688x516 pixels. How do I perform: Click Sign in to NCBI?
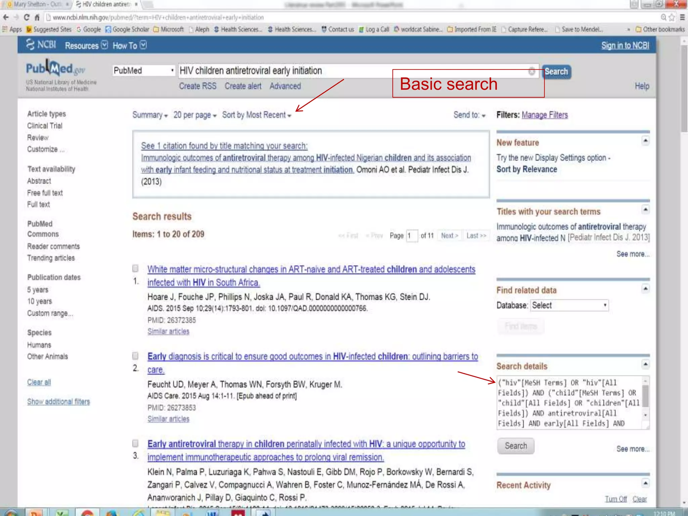(x=625, y=45)
